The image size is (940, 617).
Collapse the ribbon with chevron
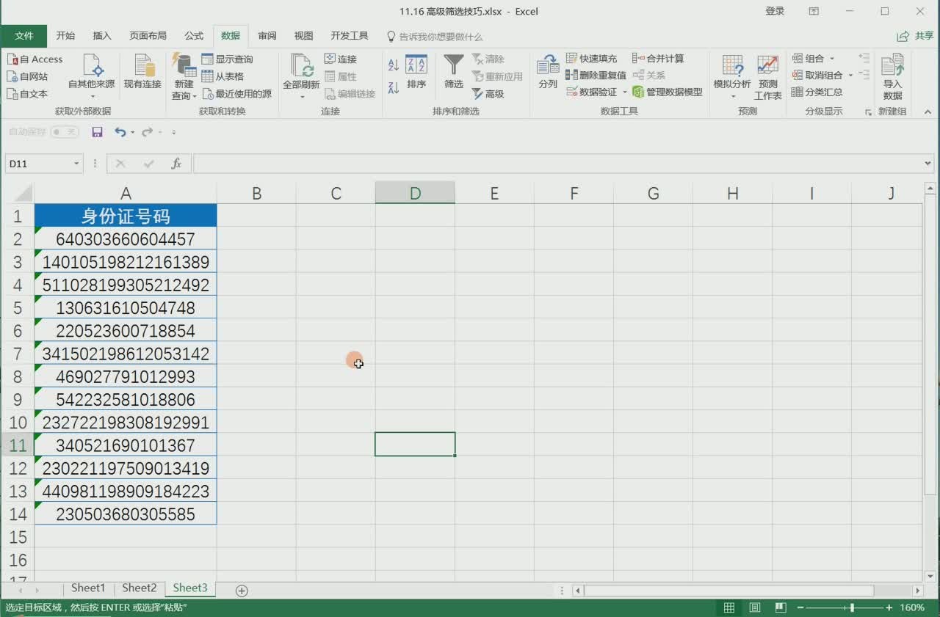(x=928, y=112)
